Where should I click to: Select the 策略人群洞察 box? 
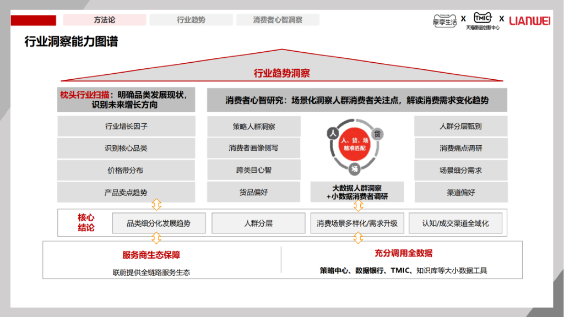pyautogui.click(x=254, y=127)
